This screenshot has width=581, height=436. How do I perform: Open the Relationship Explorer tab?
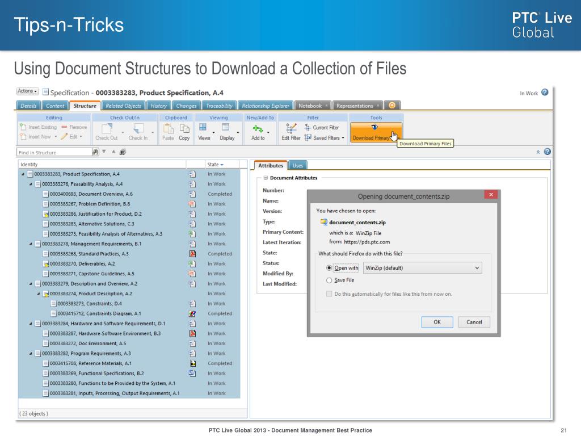point(266,106)
